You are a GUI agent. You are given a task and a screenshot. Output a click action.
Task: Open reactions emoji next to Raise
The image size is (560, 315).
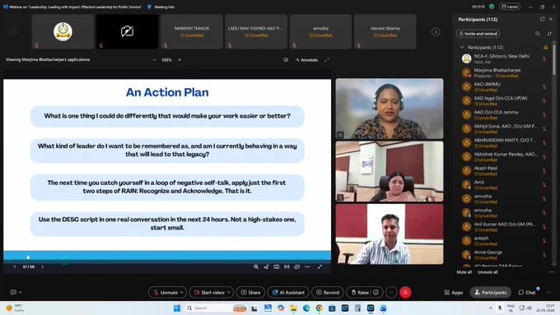(x=376, y=292)
